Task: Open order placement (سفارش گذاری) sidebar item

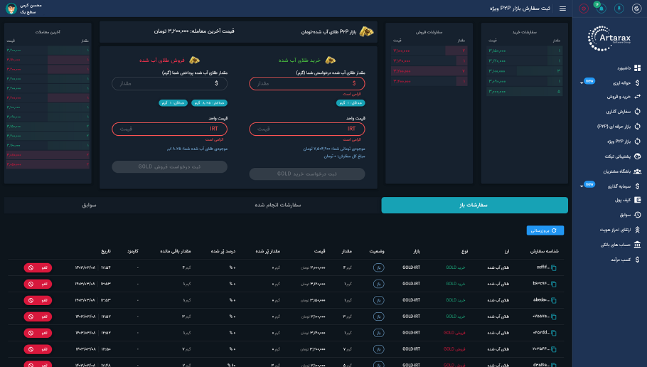Action: [623, 112]
